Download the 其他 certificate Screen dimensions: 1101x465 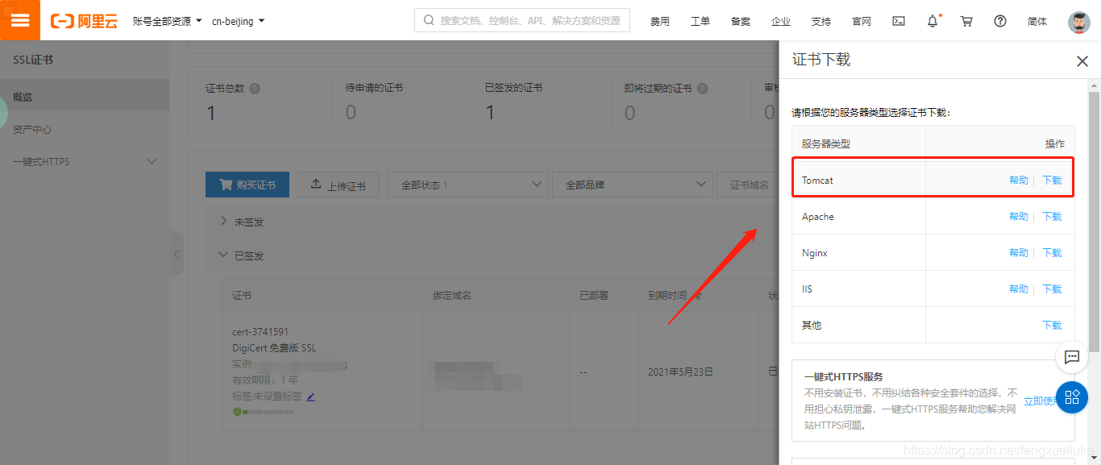tap(1052, 326)
